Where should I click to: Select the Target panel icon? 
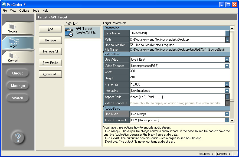(x=13, y=41)
